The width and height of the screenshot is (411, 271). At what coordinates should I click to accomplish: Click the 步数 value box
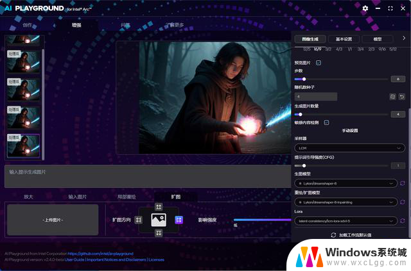398,79
